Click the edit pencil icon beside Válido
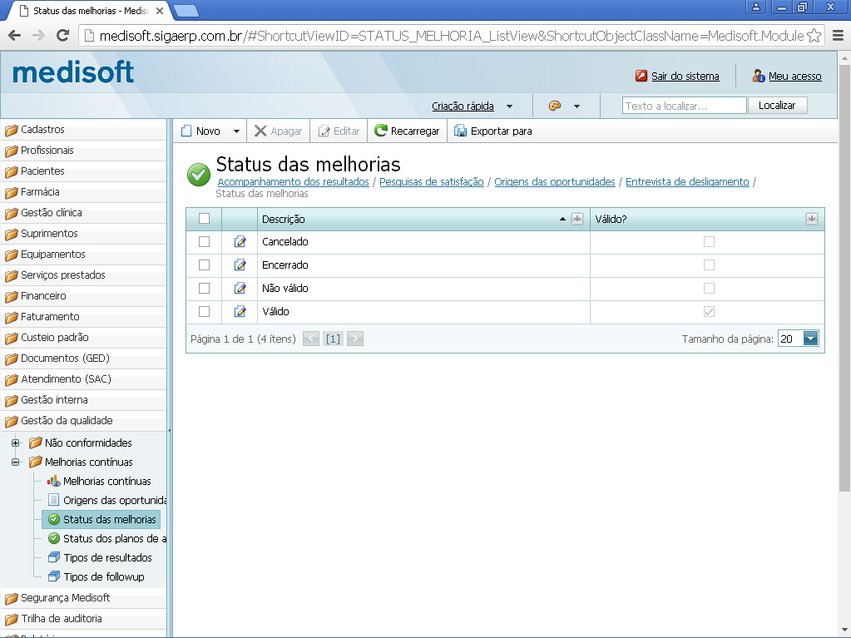This screenshot has height=638, width=851. tap(240, 312)
